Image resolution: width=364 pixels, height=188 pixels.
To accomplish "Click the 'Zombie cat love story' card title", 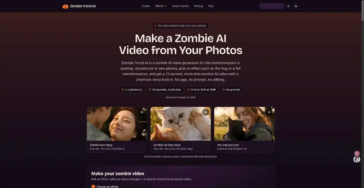I will tap(167, 145).
